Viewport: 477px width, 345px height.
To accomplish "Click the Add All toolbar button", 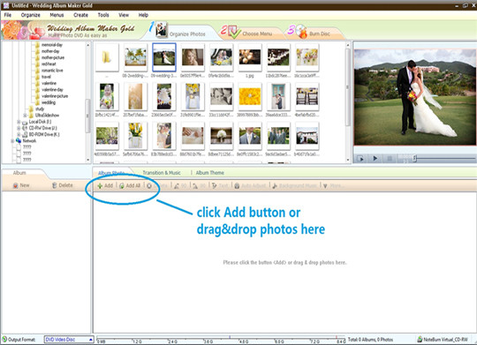I will [x=130, y=185].
